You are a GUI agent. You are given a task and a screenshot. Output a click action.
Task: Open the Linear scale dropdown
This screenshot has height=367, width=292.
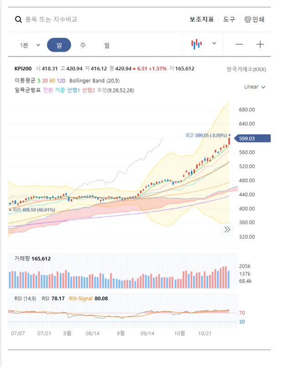[255, 87]
